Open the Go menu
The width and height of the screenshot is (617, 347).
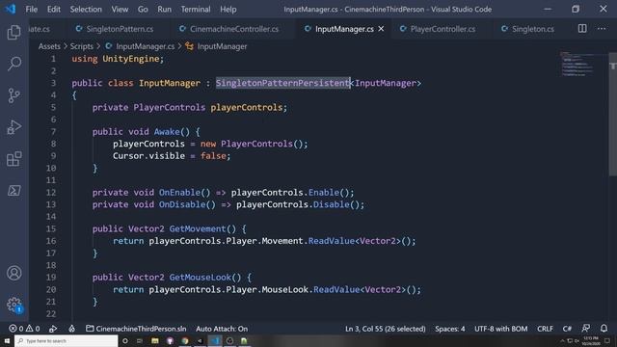pyautogui.click(x=143, y=9)
